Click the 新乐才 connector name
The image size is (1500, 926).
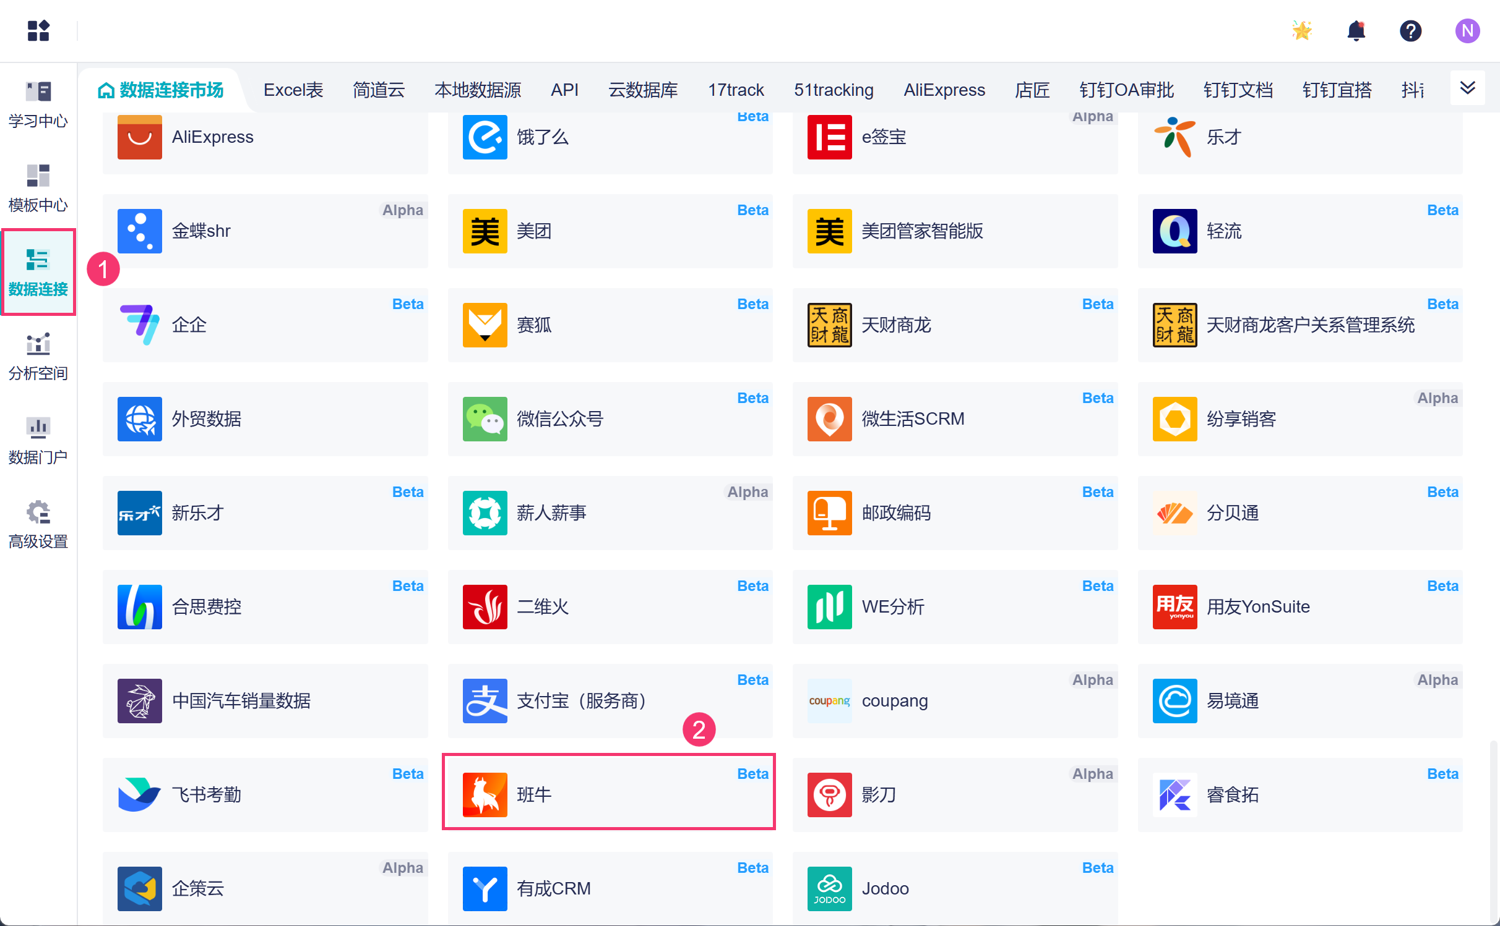pyautogui.click(x=197, y=512)
